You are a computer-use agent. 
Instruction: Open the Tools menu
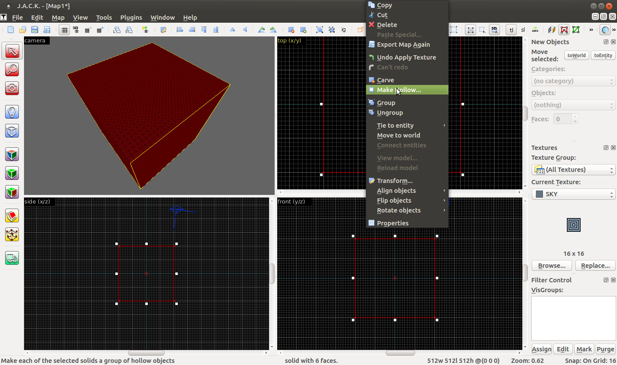pos(104,18)
